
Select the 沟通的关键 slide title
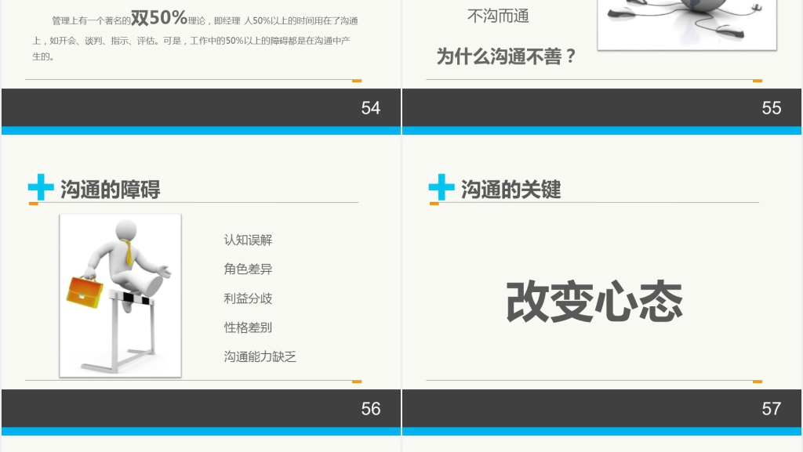tap(511, 190)
